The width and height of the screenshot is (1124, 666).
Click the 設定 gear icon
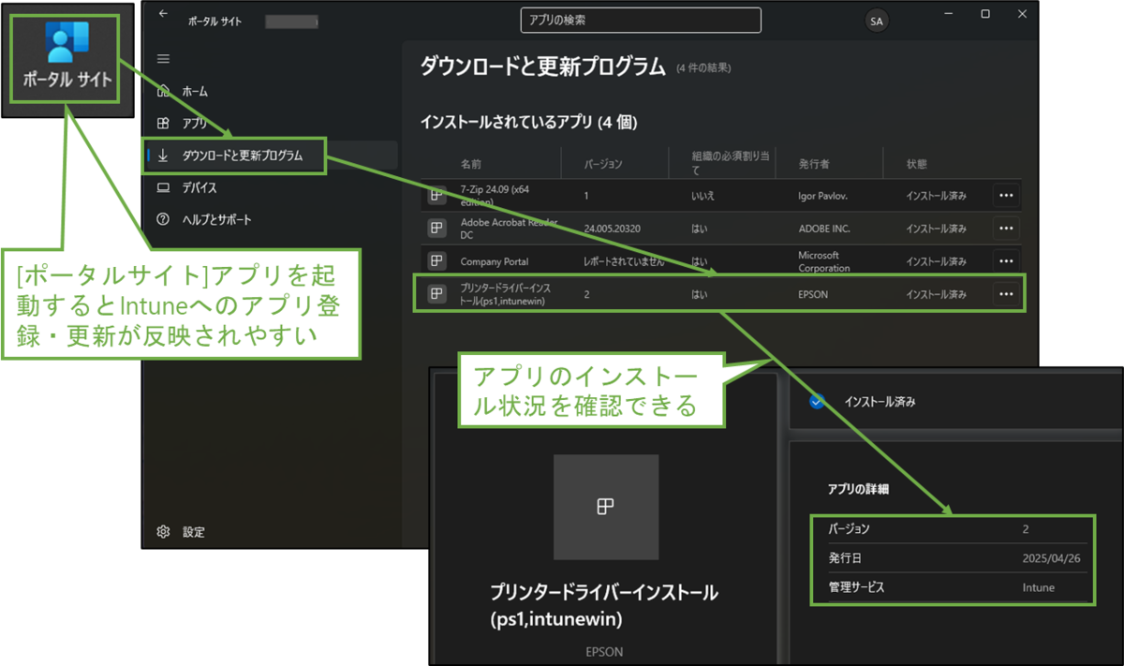click(163, 532)
